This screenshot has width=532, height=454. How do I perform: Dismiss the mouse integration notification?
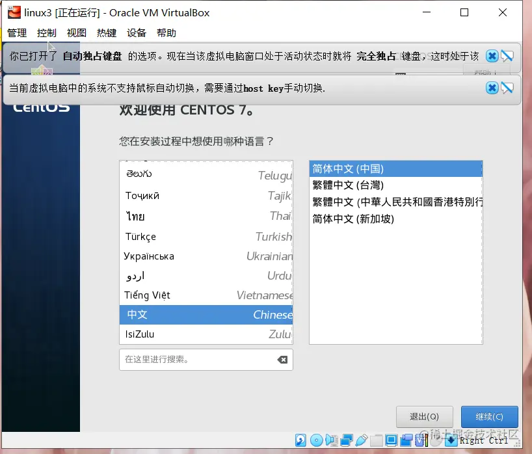point(492,88)
